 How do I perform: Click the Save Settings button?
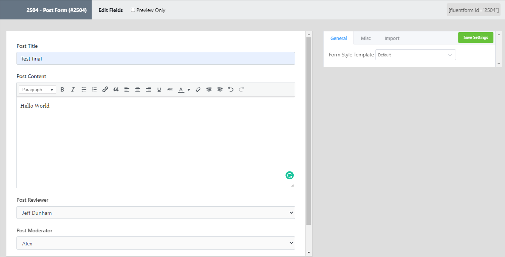tap(475, 37)
